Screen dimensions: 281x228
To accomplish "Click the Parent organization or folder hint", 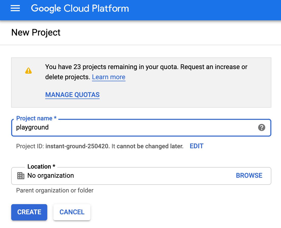I will point(55,190).
